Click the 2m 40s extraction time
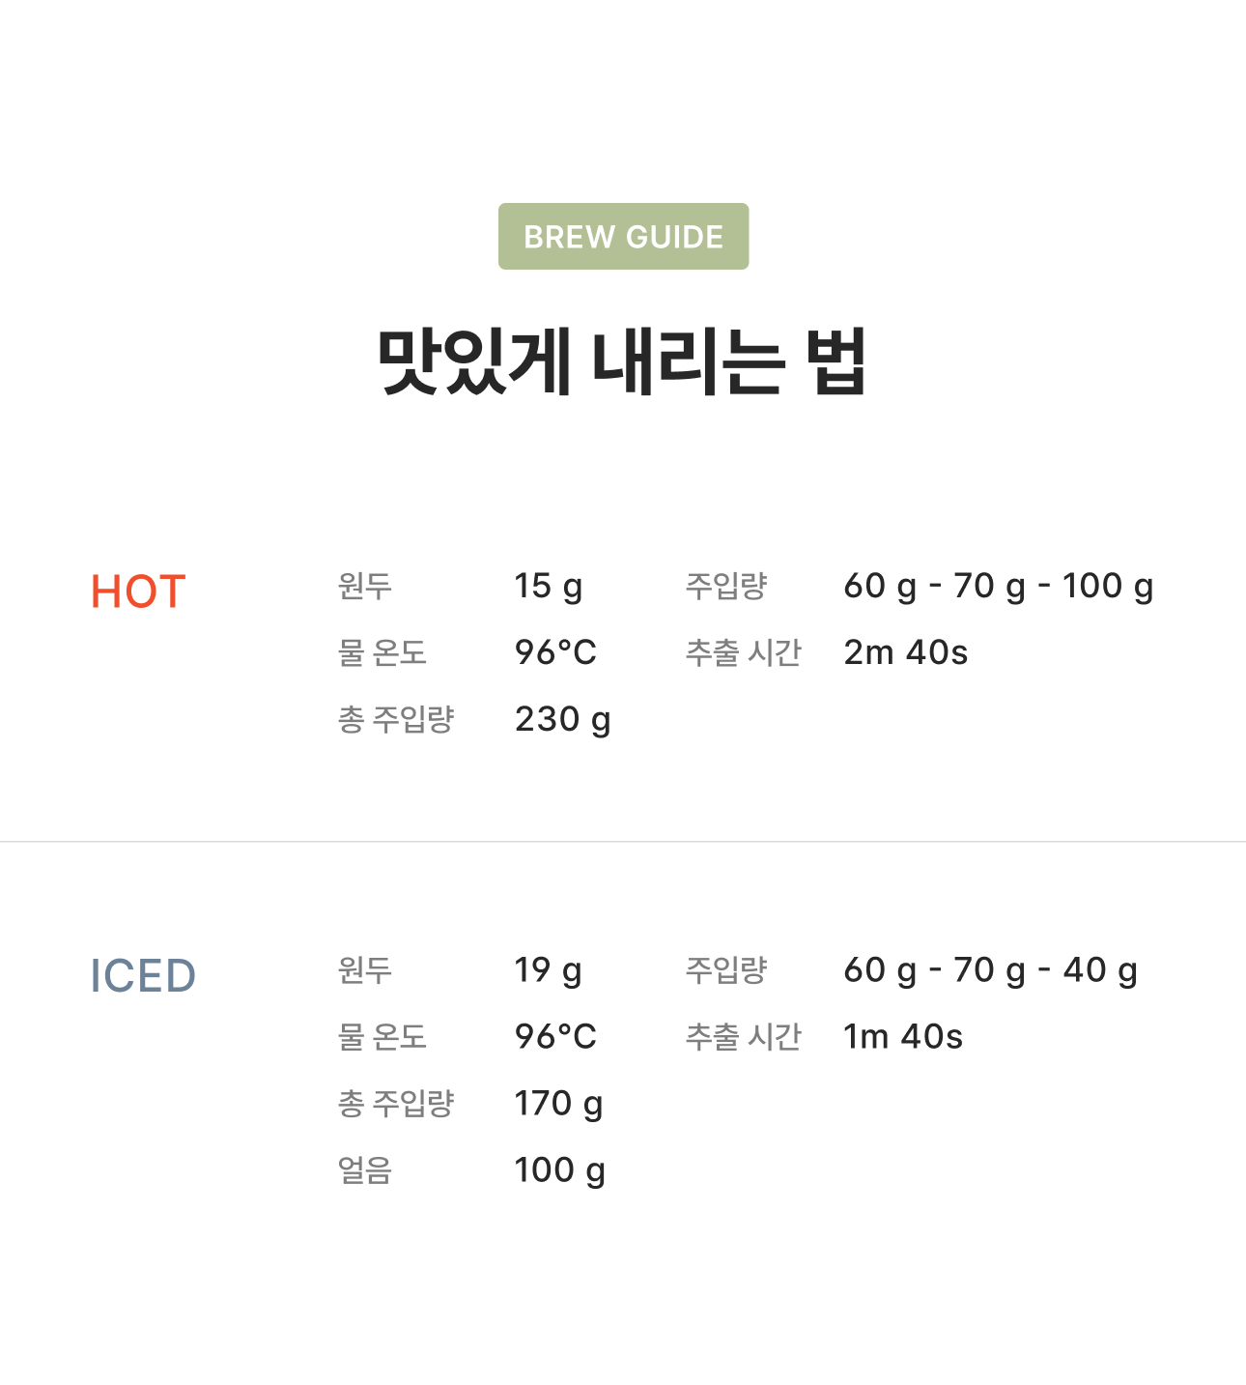1246x1385 pixels. (905, 652)
